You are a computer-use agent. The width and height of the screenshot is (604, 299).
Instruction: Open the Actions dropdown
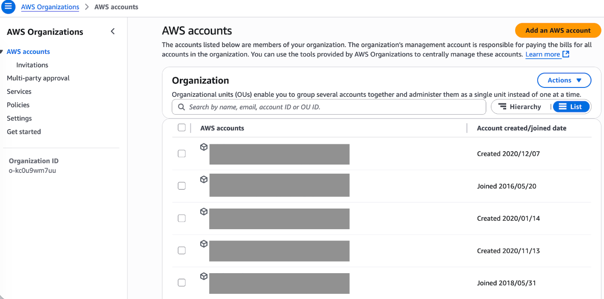tap(564, 80)
